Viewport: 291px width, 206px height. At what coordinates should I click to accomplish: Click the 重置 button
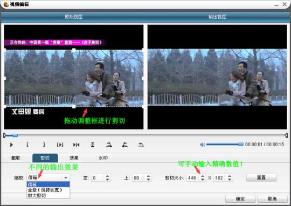[261, 177]
